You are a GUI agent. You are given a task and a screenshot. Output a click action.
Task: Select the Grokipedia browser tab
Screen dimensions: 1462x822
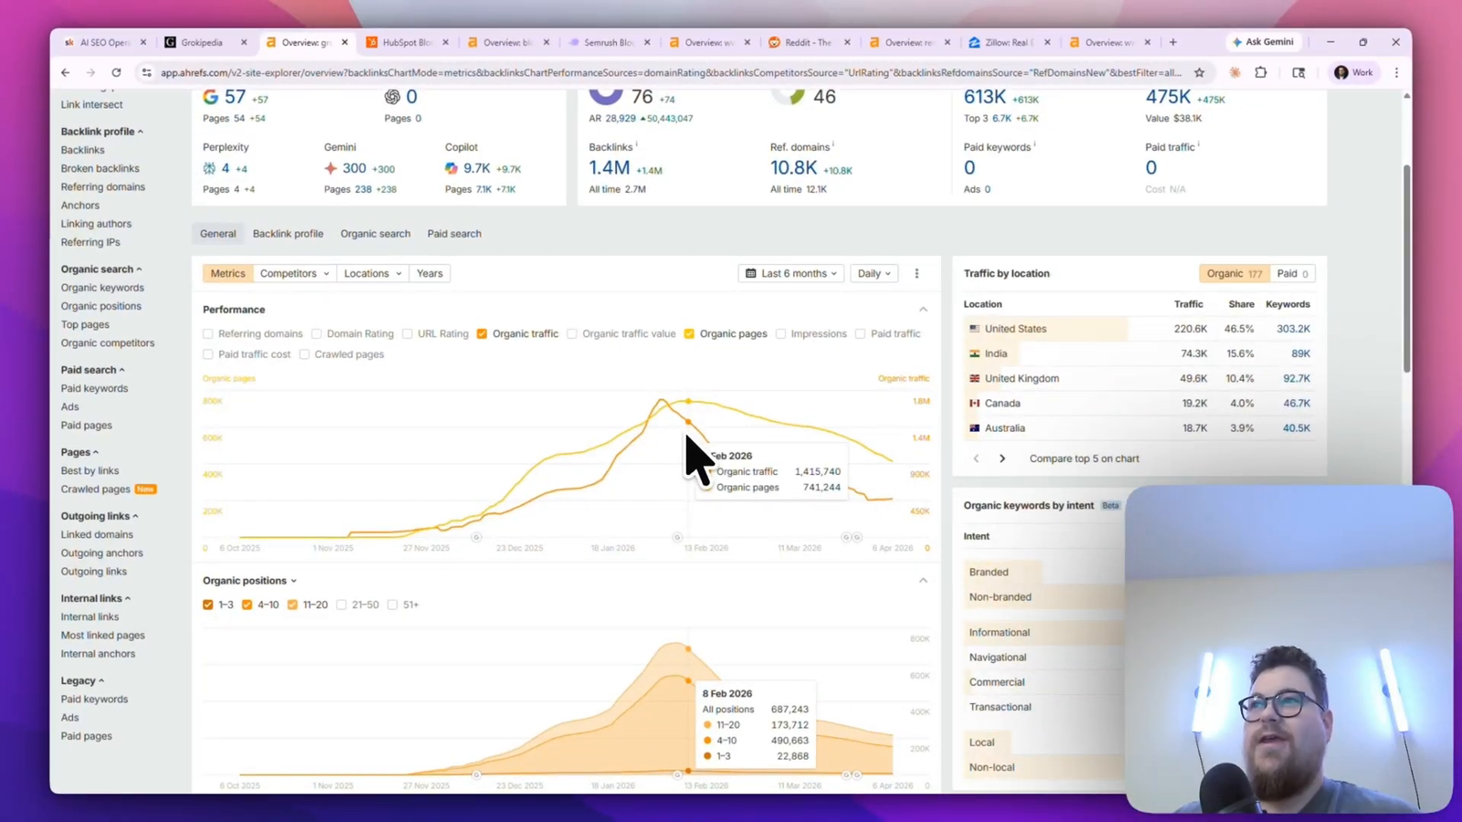[x=203, y=42]
